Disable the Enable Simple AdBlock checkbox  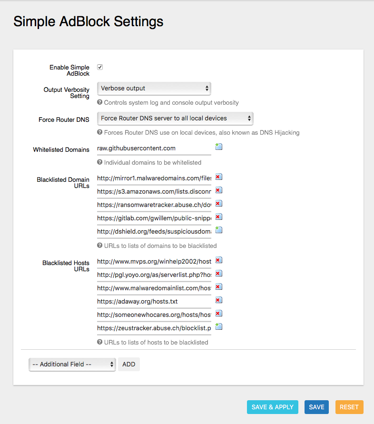click(x=99, y=67)
